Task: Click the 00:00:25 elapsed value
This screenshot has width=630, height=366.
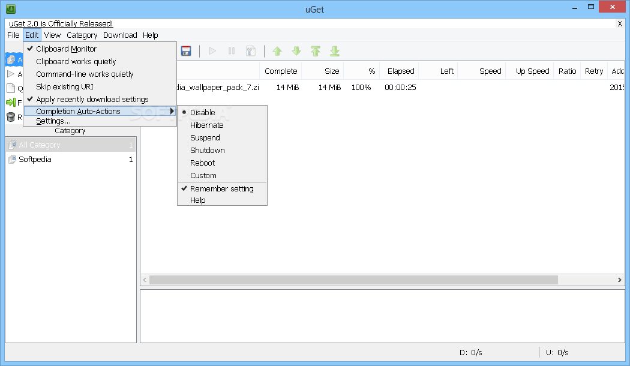Action: pyautogui.click(x=400, y=87)
